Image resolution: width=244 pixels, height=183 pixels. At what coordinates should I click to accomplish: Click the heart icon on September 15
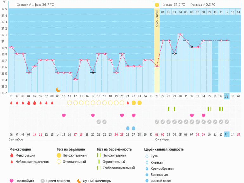[x=64, y=115]
